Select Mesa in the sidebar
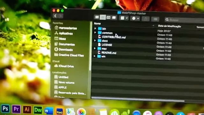This screenshot has height=115, width=204. click(60, 39)
